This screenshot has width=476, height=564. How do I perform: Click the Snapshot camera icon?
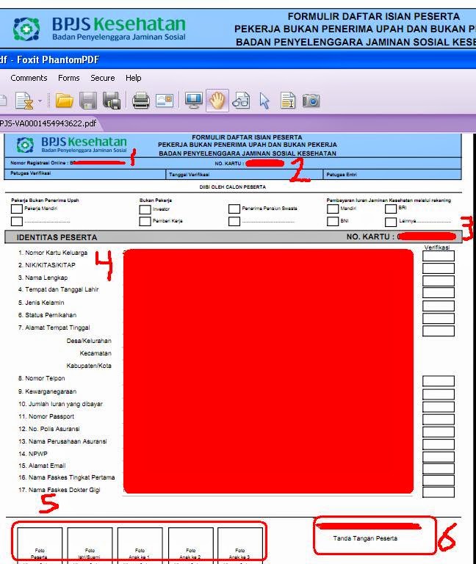[311, 101]
